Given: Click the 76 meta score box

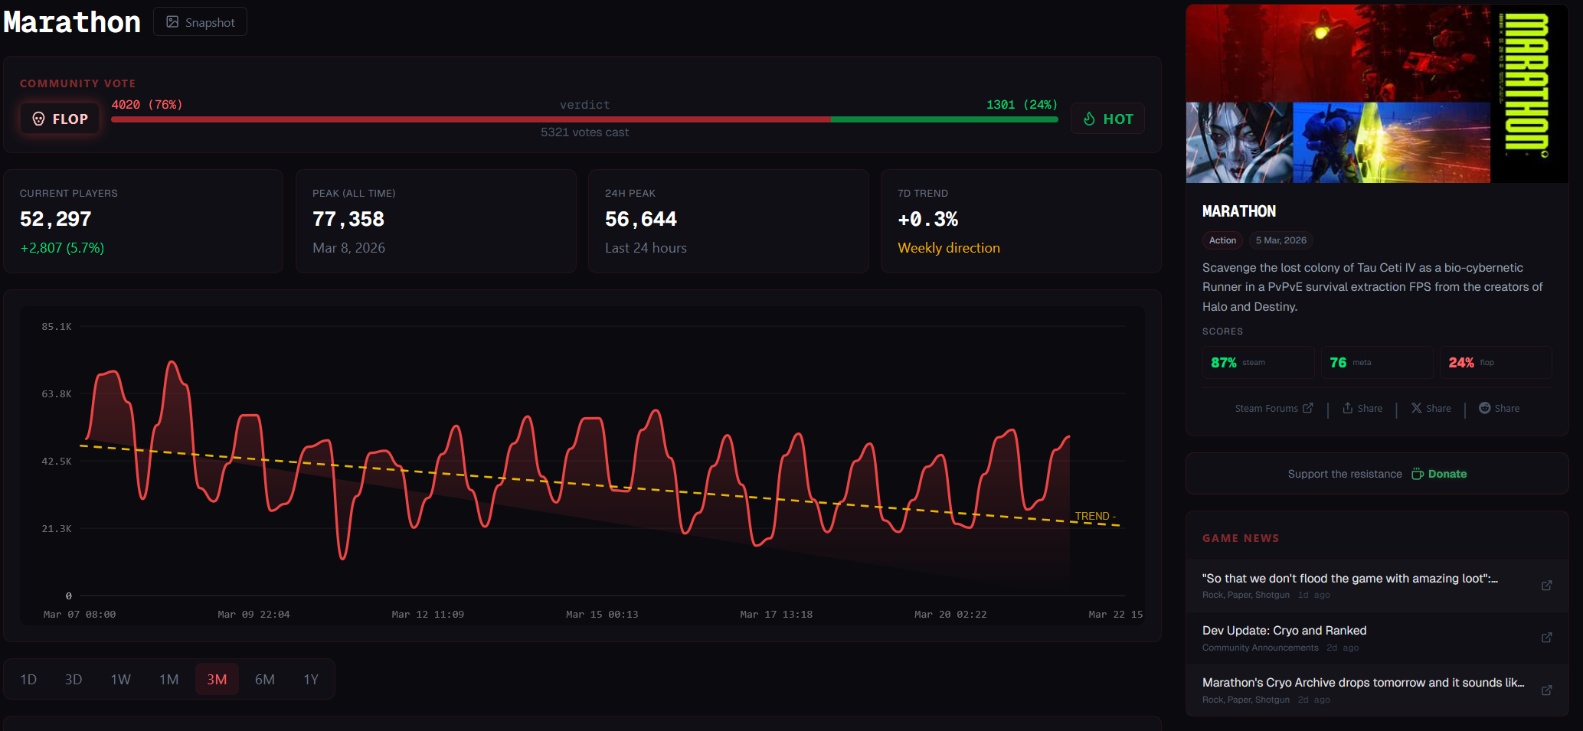Looking at the screenshot, I should (1377, 362).
